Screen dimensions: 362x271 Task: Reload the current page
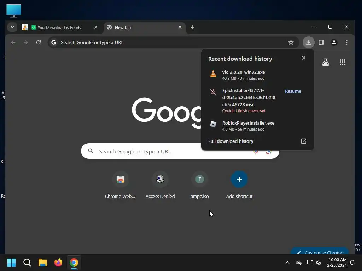[39, 42]
